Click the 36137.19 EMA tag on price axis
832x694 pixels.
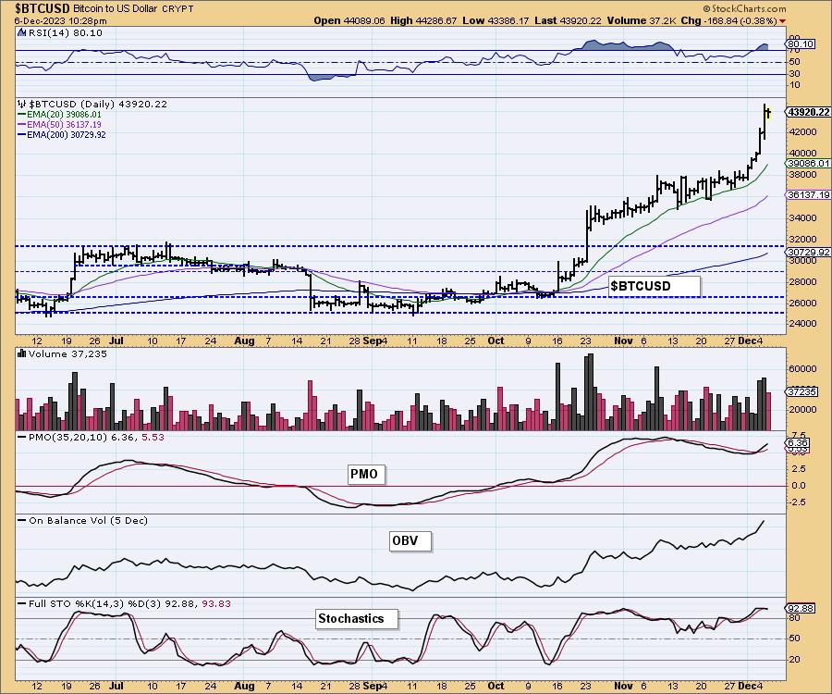pos(809,195)
